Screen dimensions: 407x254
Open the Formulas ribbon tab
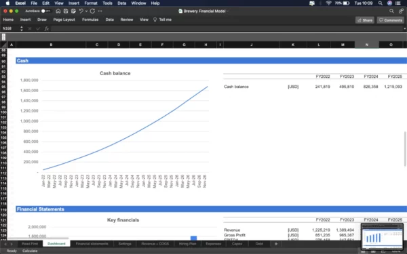(x=90, y=20)
